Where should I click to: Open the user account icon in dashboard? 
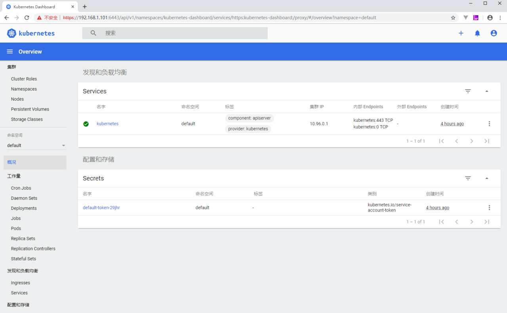point(494,33)
